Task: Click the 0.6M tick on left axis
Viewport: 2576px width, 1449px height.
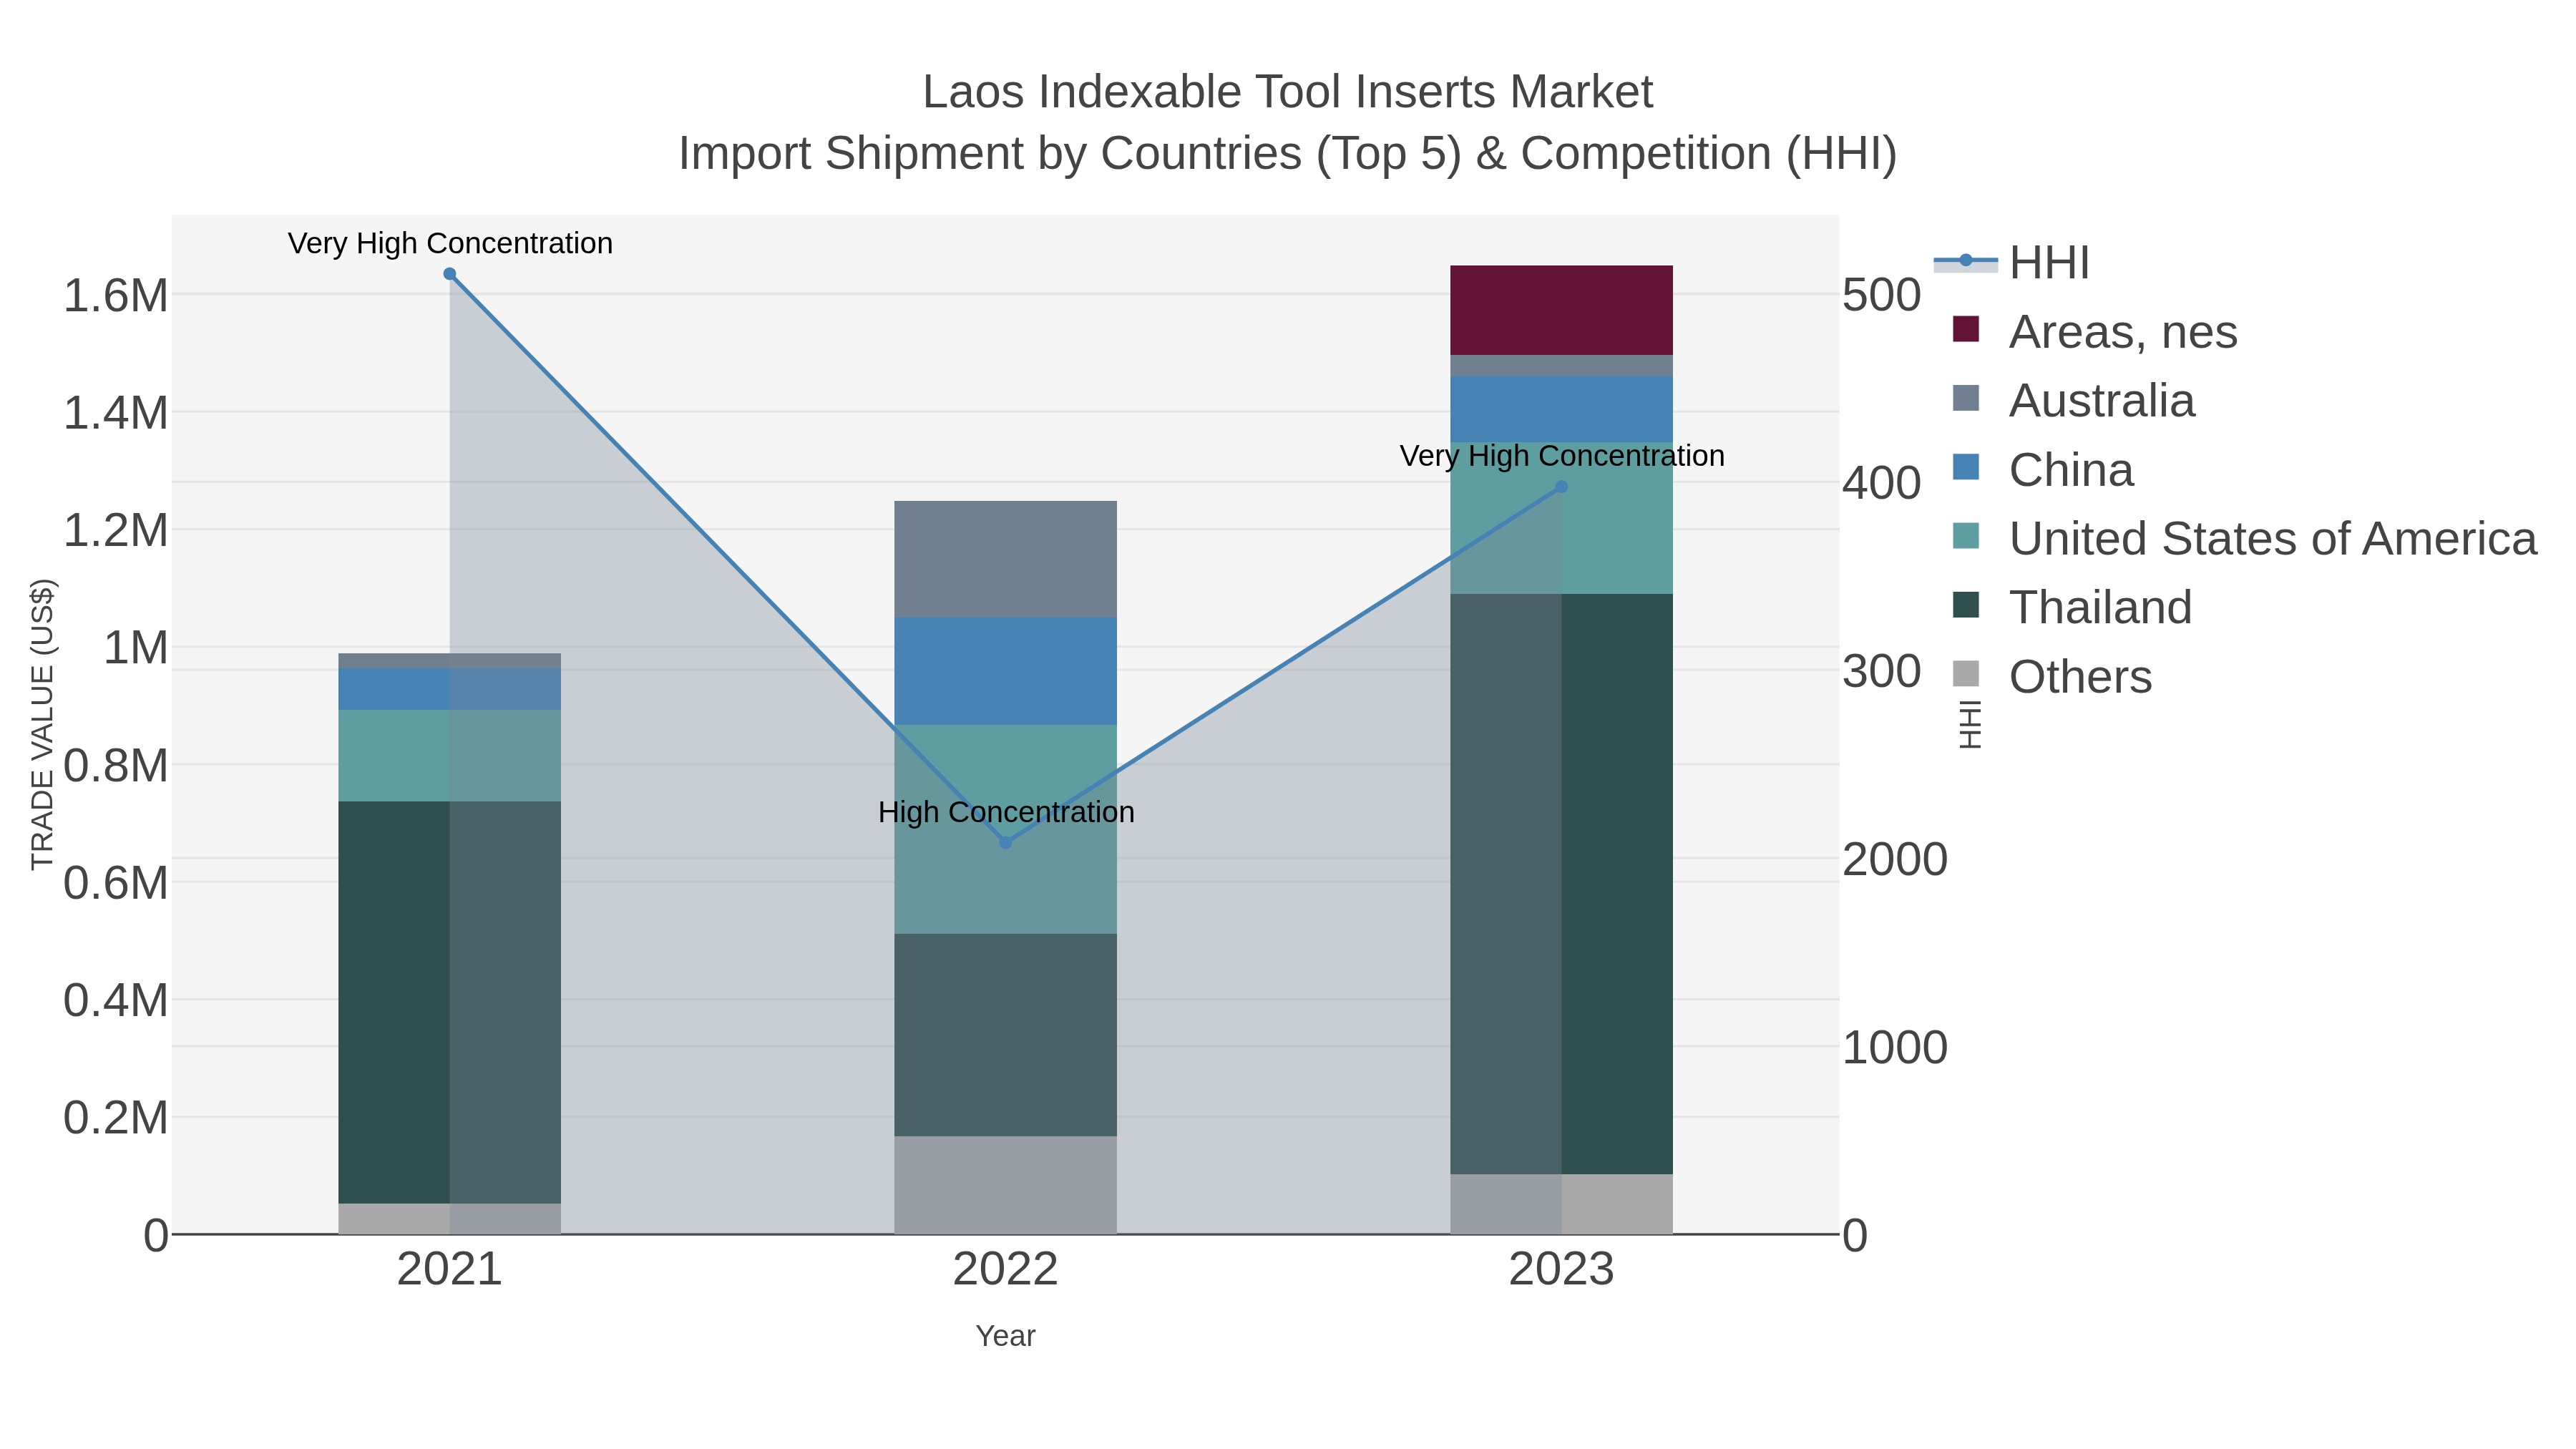Action: click(x=116, y=883)
